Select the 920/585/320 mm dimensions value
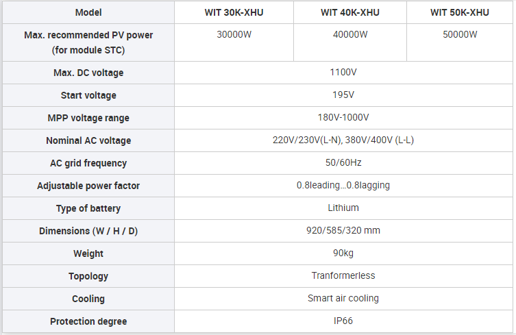 click(x=343, y=231)
